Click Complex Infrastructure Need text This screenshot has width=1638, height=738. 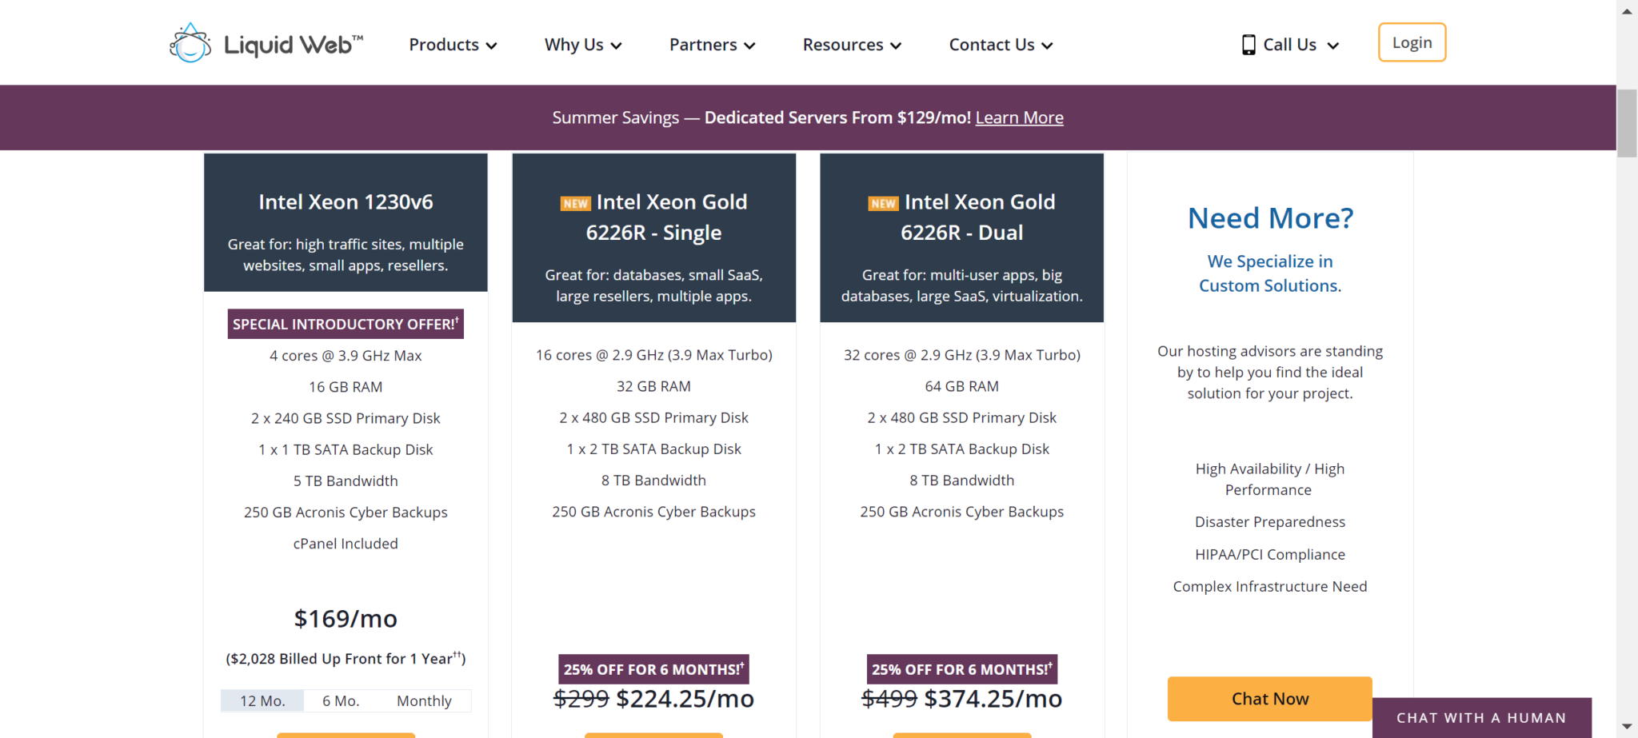(x=1270, y=586)
